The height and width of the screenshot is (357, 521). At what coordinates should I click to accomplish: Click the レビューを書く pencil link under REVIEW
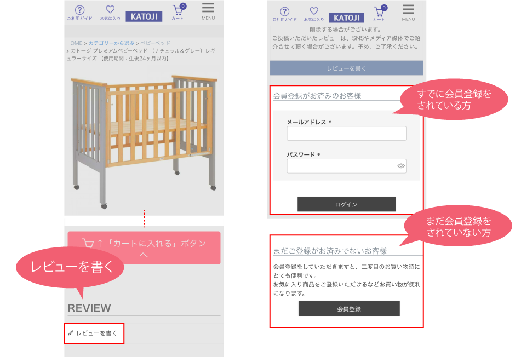click(93, 333)
